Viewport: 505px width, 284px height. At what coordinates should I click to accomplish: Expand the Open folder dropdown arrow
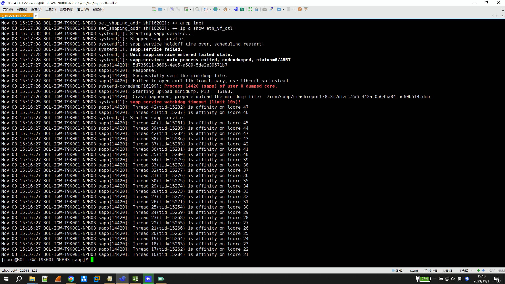(165, 9)
